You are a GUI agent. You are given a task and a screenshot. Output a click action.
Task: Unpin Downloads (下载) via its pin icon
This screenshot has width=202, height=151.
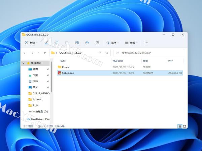[x=48, y=75]
